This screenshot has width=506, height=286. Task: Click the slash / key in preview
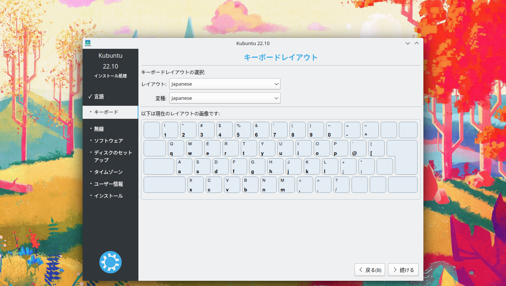342,185
